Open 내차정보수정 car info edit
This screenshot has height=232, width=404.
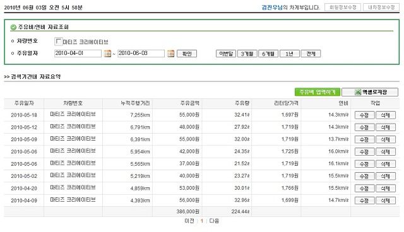point(381,7)
